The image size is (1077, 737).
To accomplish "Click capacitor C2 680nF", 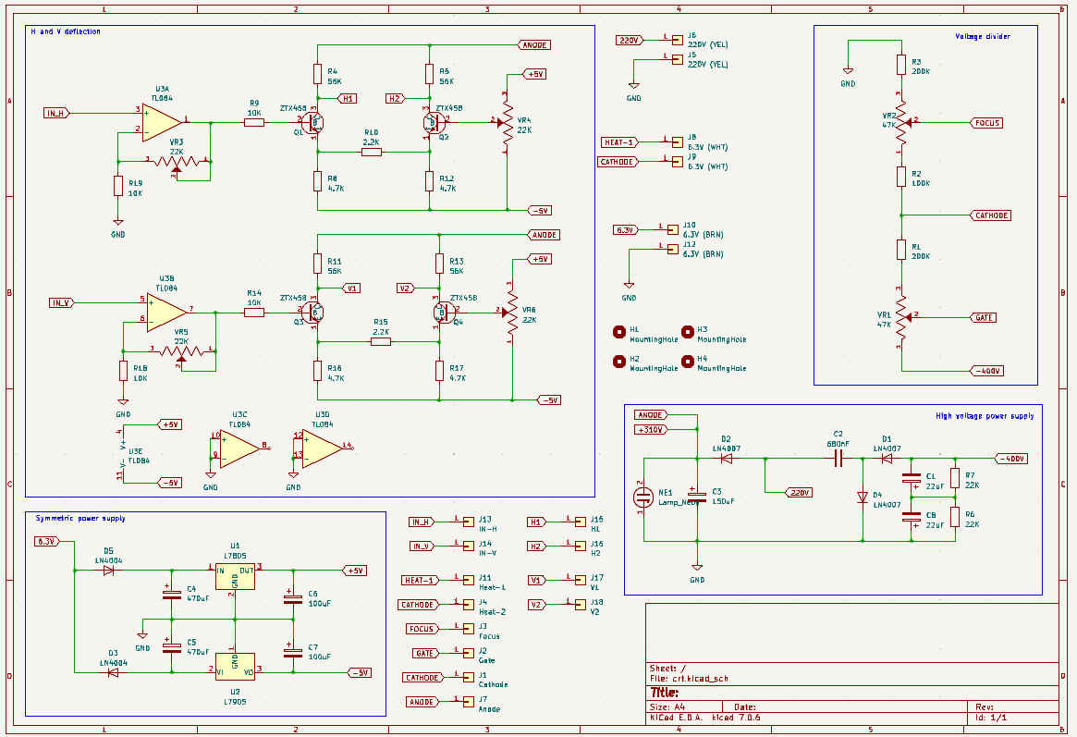I will [x=838, y=458].
